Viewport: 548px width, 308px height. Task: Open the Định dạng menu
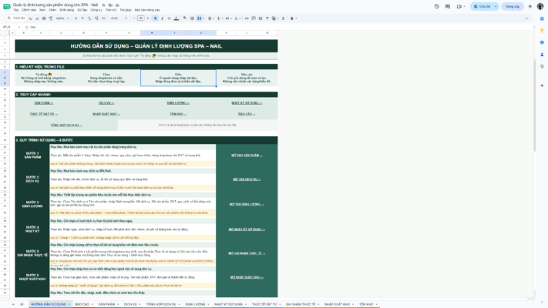point(67,10)
